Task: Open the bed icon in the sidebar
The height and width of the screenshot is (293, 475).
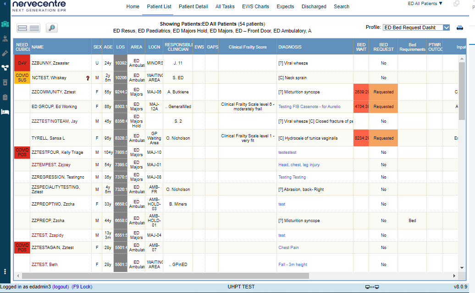Action: [5, 112]
